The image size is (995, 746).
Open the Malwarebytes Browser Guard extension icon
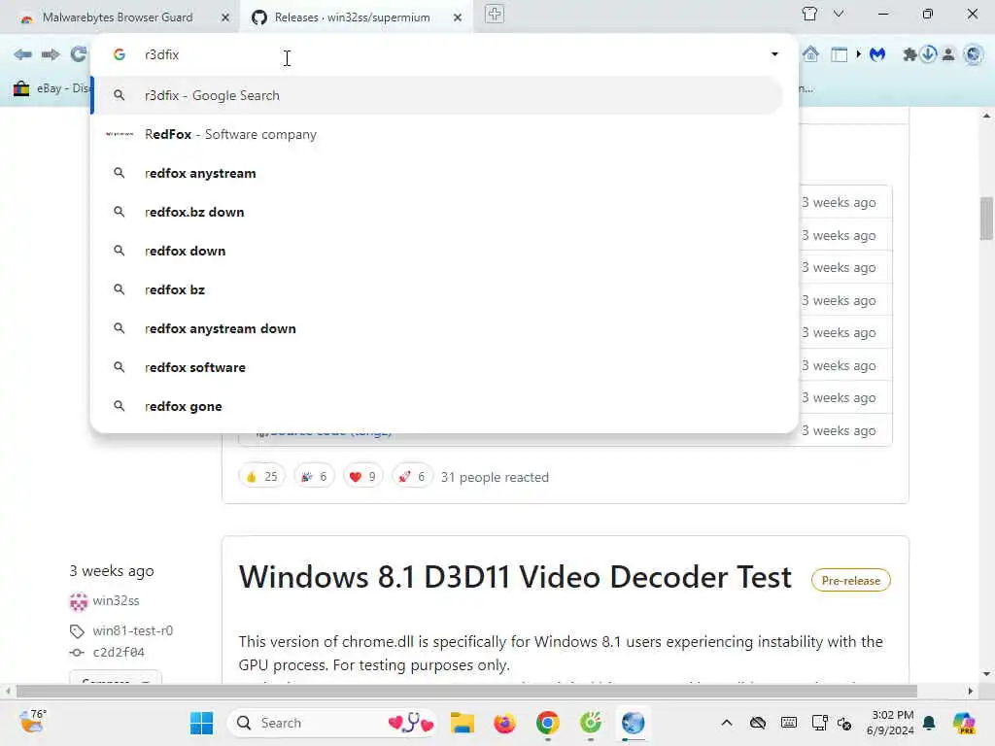[877, 54]
